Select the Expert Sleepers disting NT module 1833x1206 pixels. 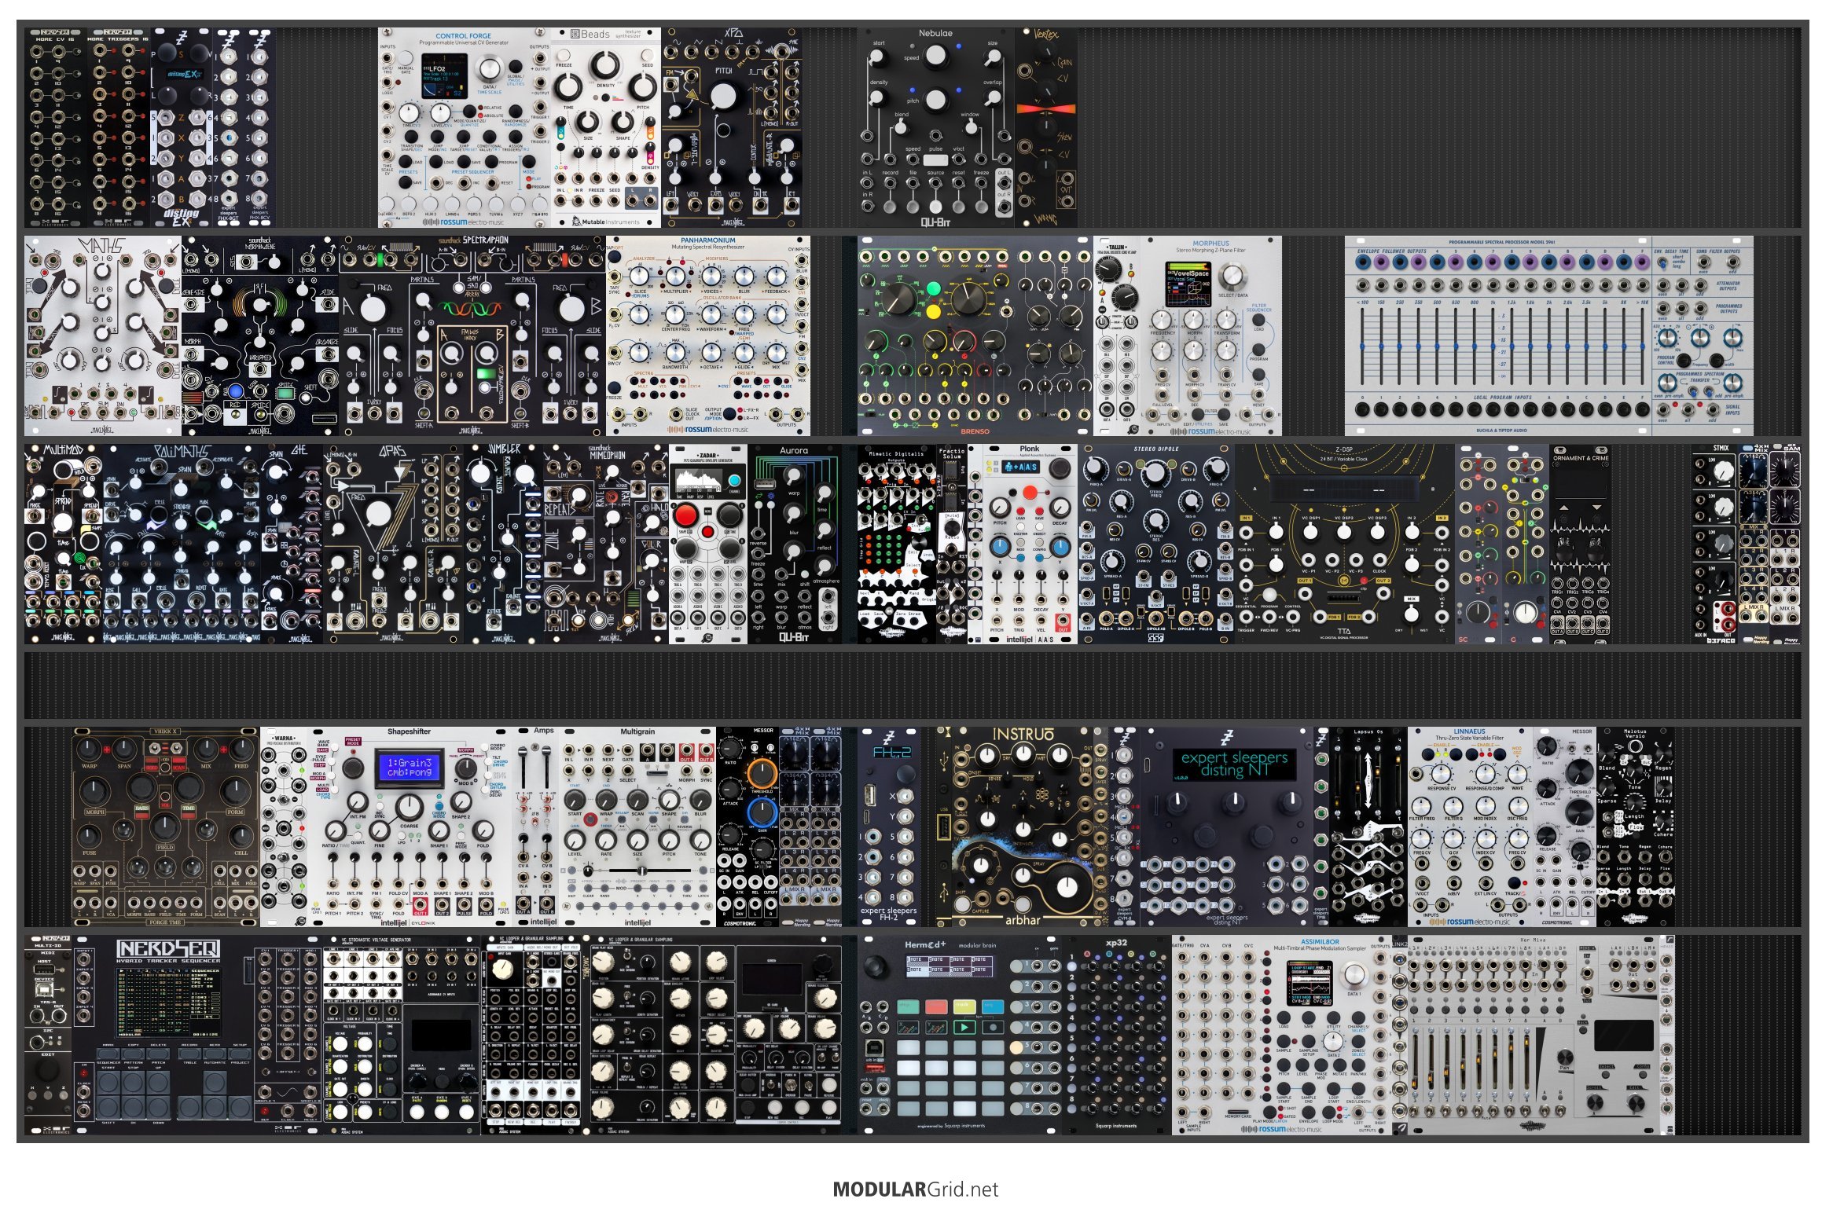click(1227, 827)
